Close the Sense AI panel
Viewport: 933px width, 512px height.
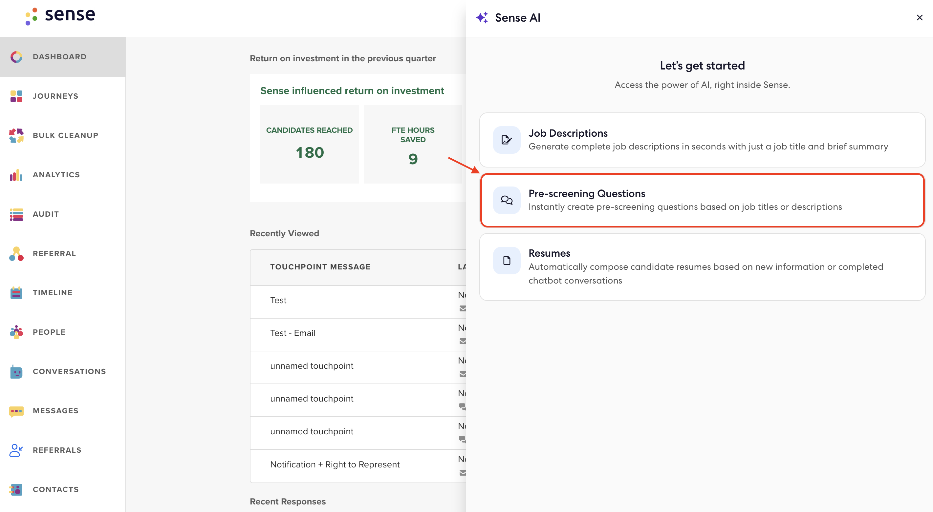click(x=920, y=17)
